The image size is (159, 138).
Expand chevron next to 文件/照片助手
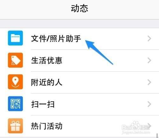click(149, 38)
